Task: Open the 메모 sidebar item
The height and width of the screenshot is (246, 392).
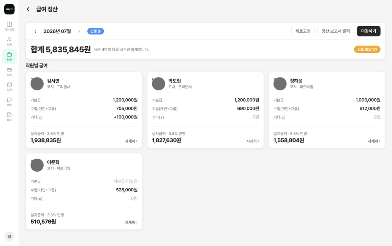Action: pyautogui.click(x=9, y=117)
